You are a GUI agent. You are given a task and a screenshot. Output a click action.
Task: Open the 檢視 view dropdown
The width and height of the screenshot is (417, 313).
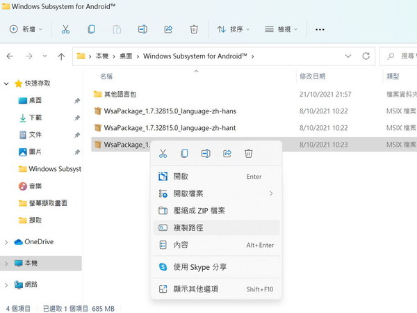pyautogui.click(x=281, y=29)
